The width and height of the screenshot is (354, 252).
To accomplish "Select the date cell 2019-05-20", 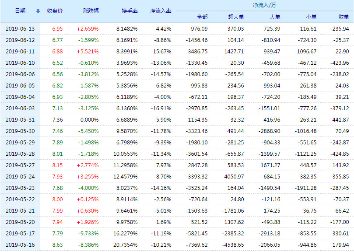I will tap(20, 222).
